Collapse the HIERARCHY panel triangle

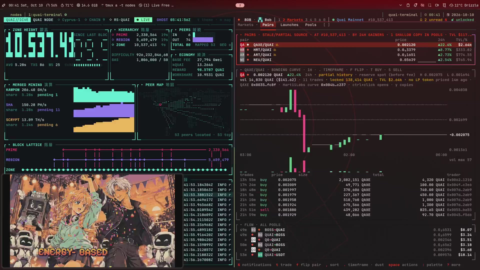point(115,30)
